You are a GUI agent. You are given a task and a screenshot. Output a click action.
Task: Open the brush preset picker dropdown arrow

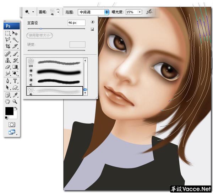pyautogui.click(x=58, y=12)
